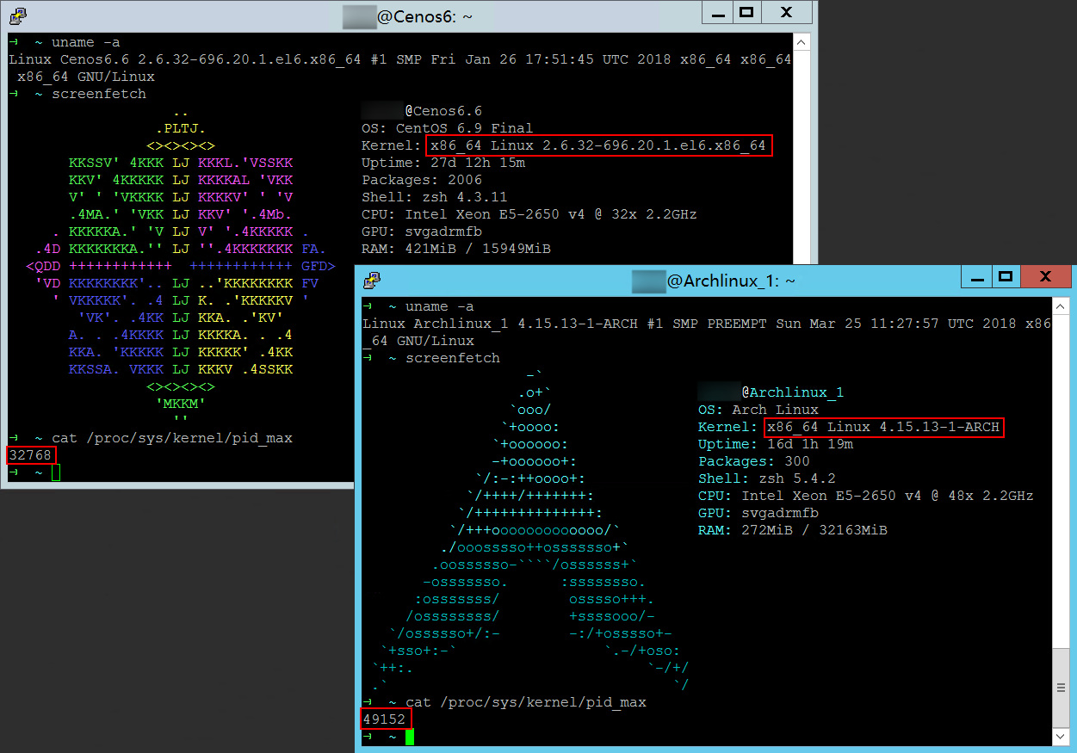Click scroll-up arrow in Archlinux_1 window

pos(1062,307)
